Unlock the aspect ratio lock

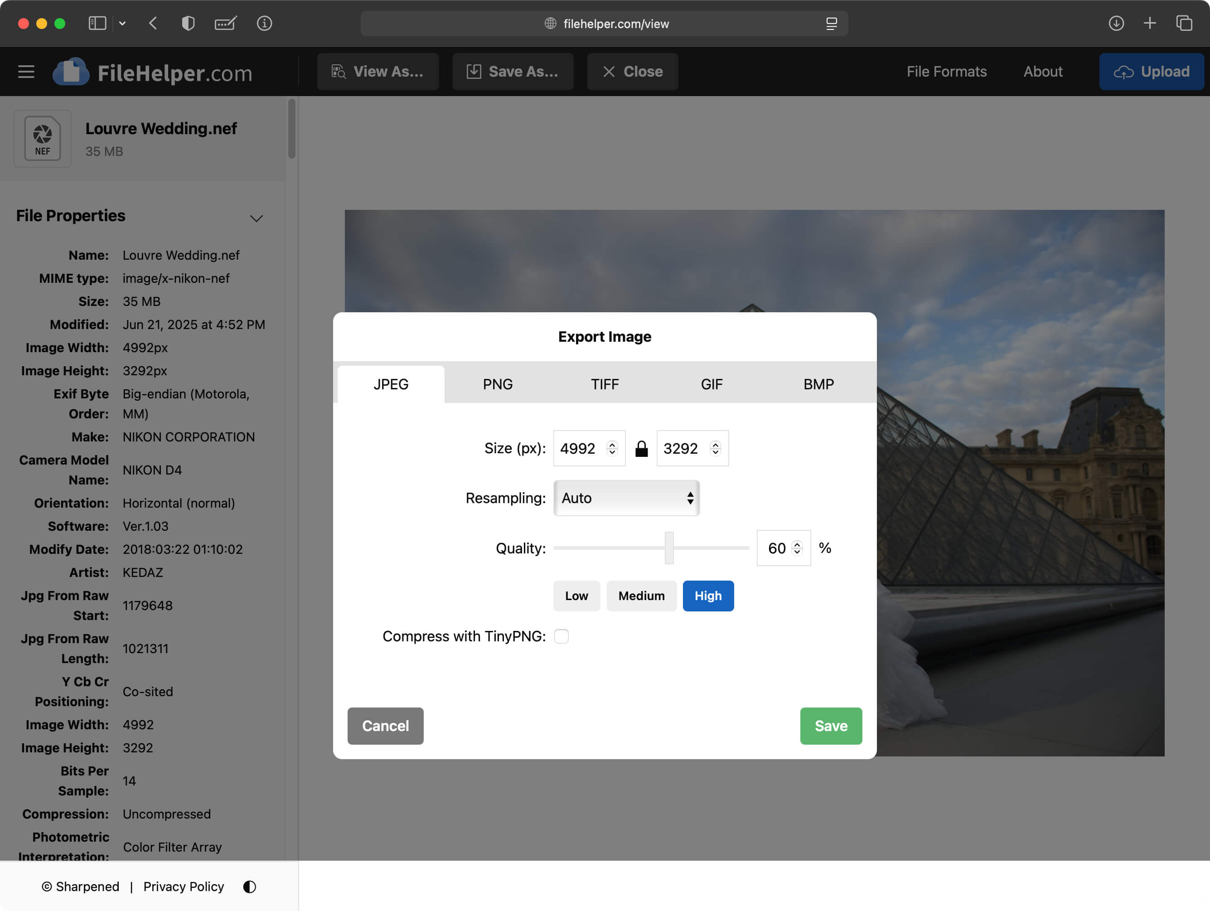[x=642, y=448]
